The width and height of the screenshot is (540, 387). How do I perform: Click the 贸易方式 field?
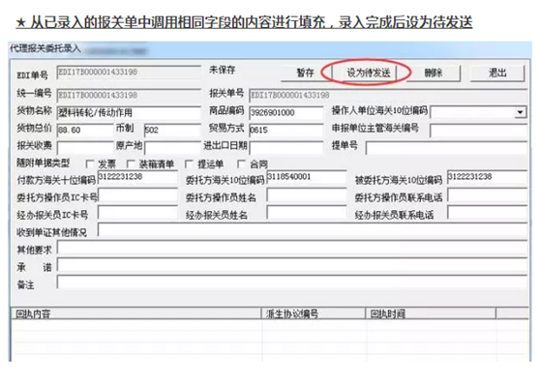coord(285,130)
